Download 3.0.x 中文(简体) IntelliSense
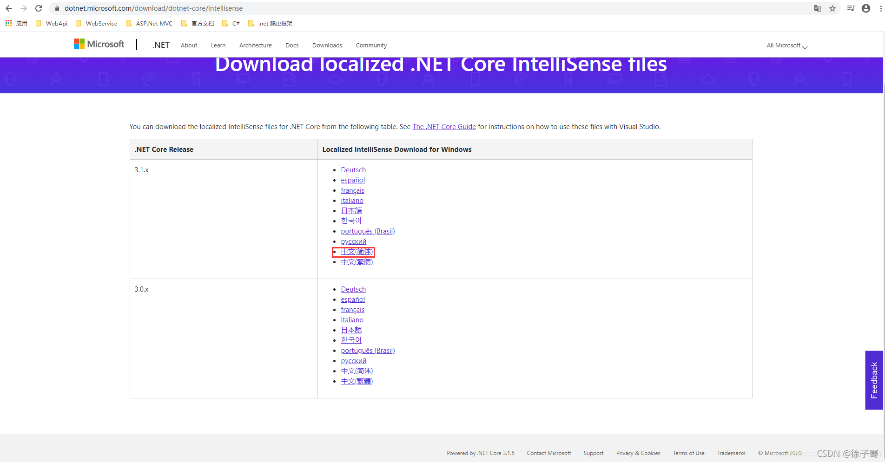This screenshot has height=462, width=885. pyautogui.click(x=357, y=371)
